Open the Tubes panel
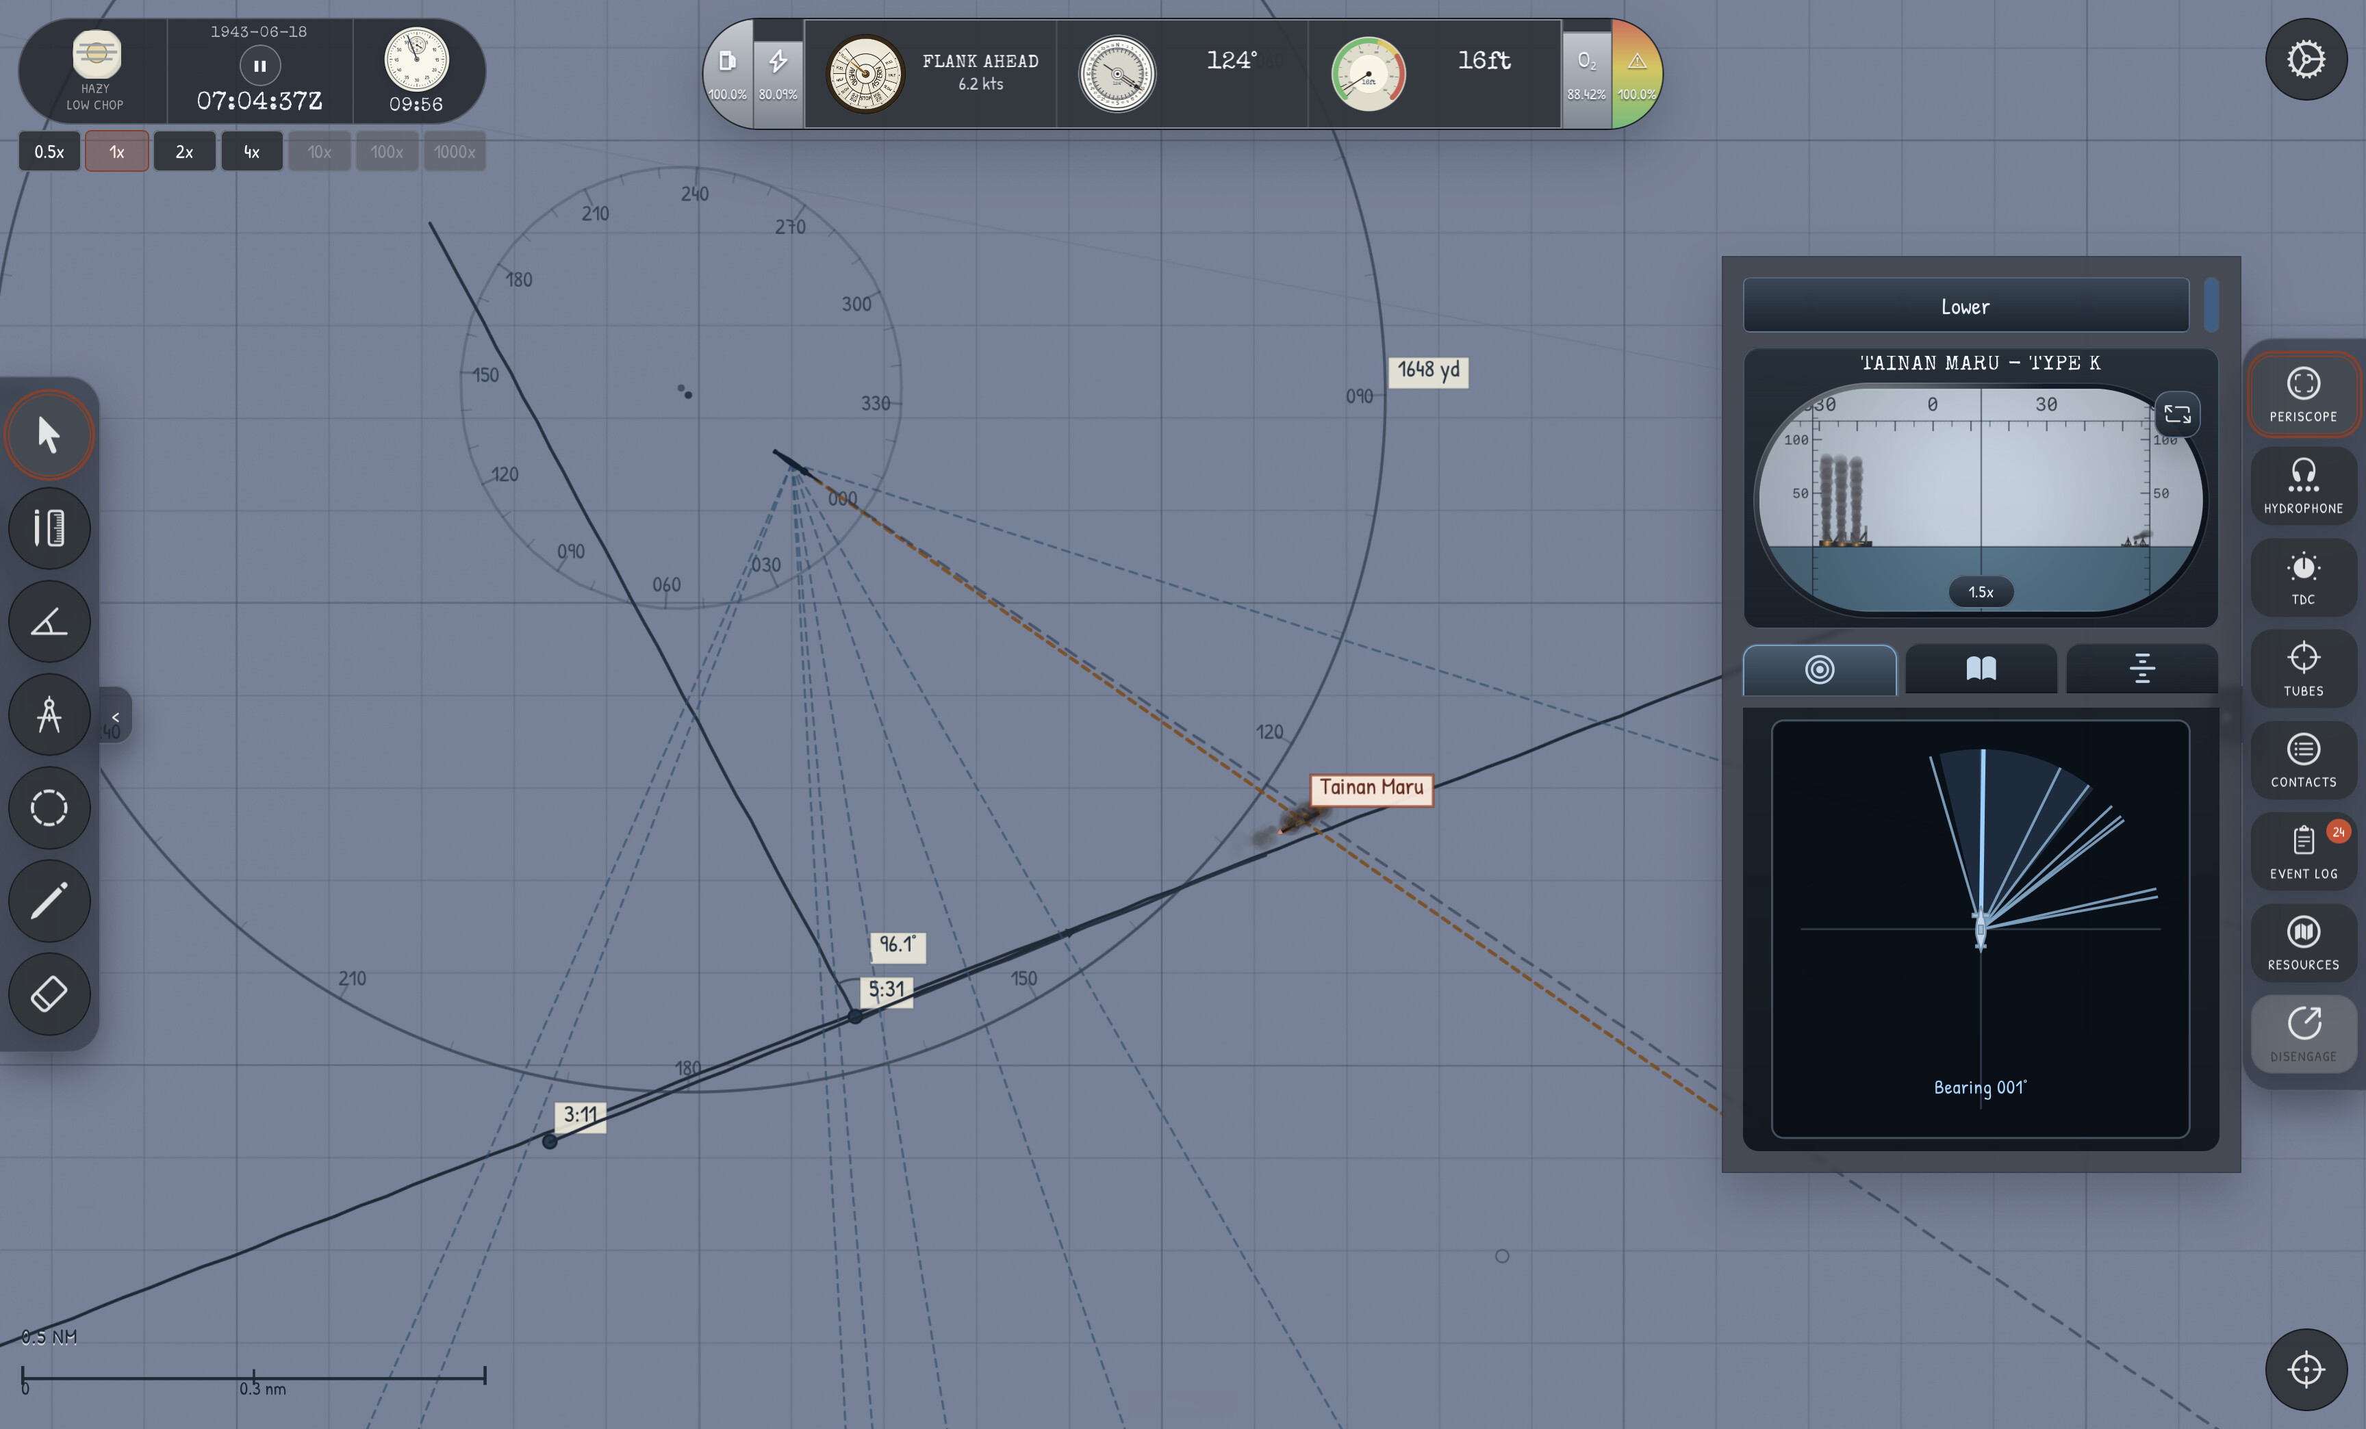Image resolution: width=2366 pixels, height=1429 pixels. coord(2302,669)
